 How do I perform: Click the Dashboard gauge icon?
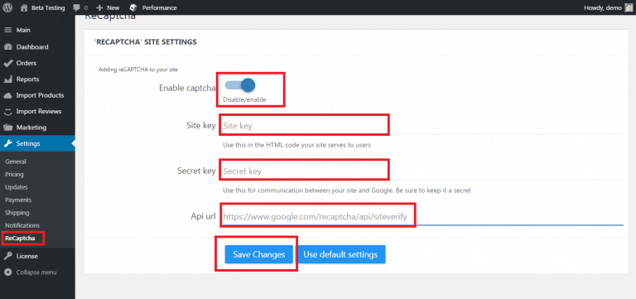coord(7,47)
